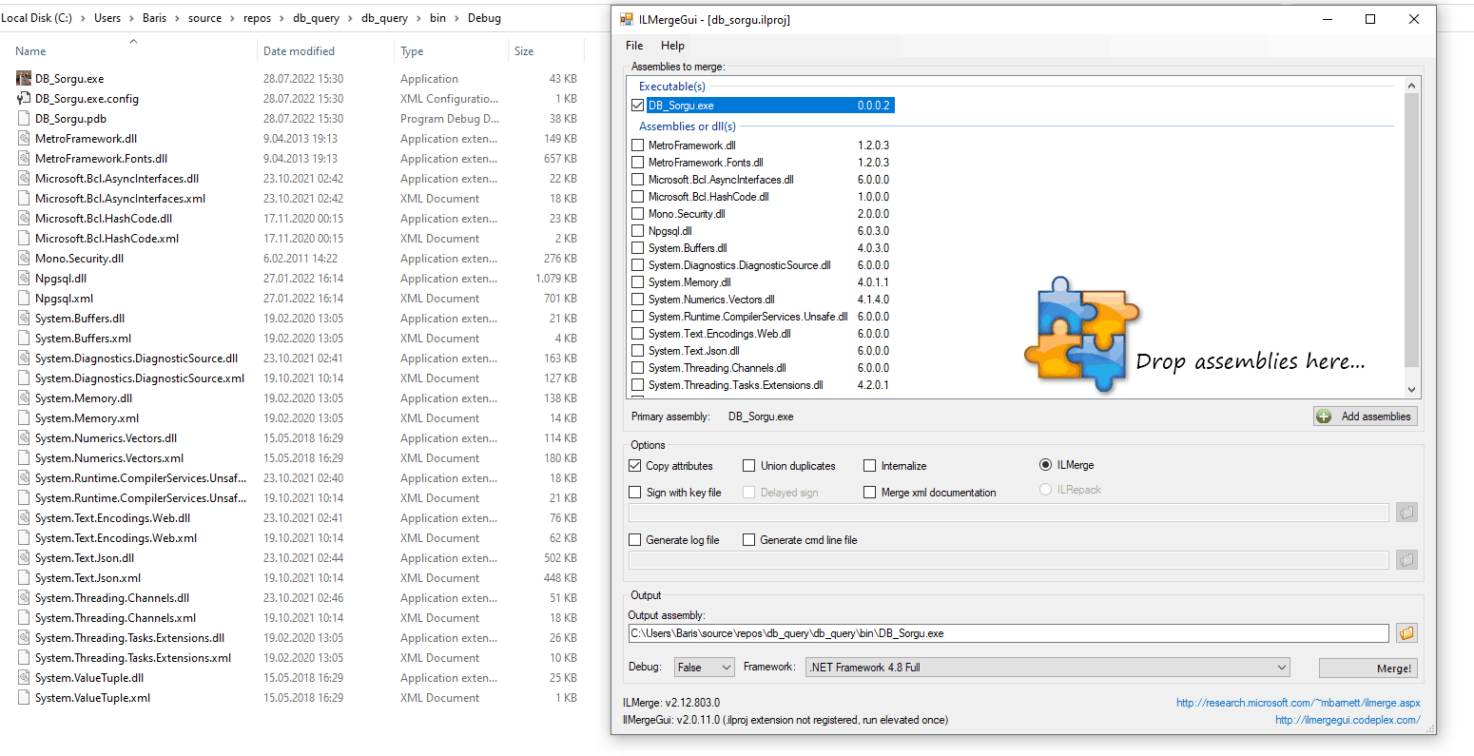Click the System.Threading.Channels.dll icon in Explorer
1474x756 pixels.
24,597
